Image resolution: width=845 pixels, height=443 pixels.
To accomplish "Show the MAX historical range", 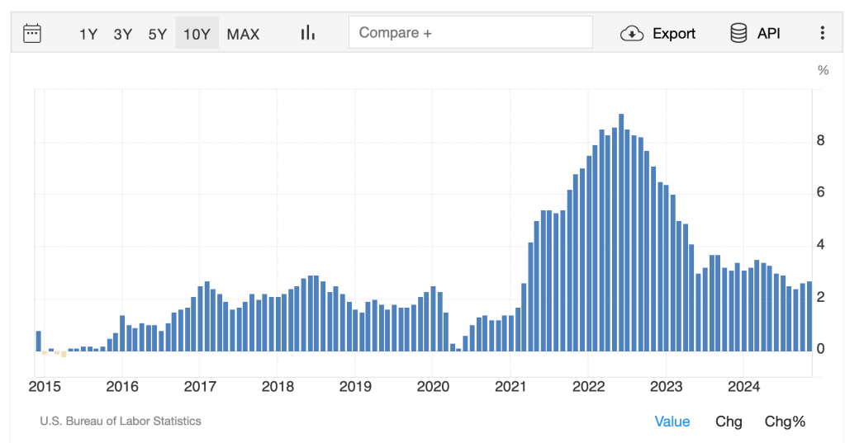I will [x=243, y=34].
